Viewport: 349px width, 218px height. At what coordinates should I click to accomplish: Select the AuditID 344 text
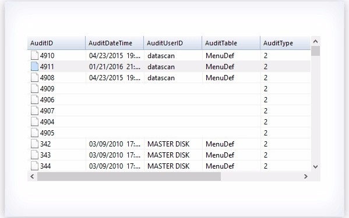[x=45, y=166]
